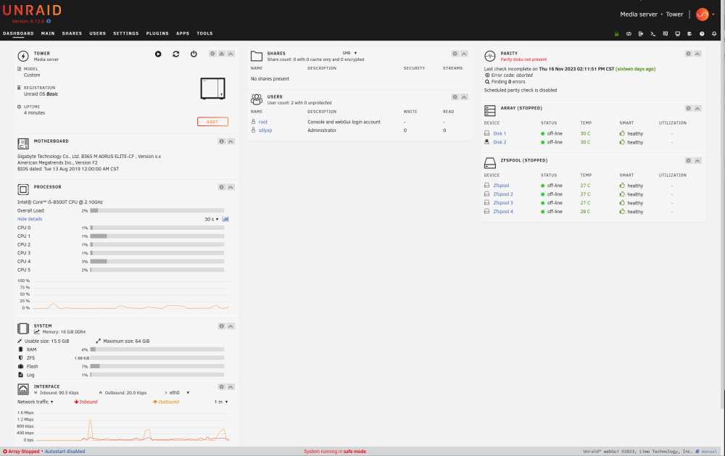Open the Parity panel gear settings
Screen dimensions: 725x456
[689, 54]
